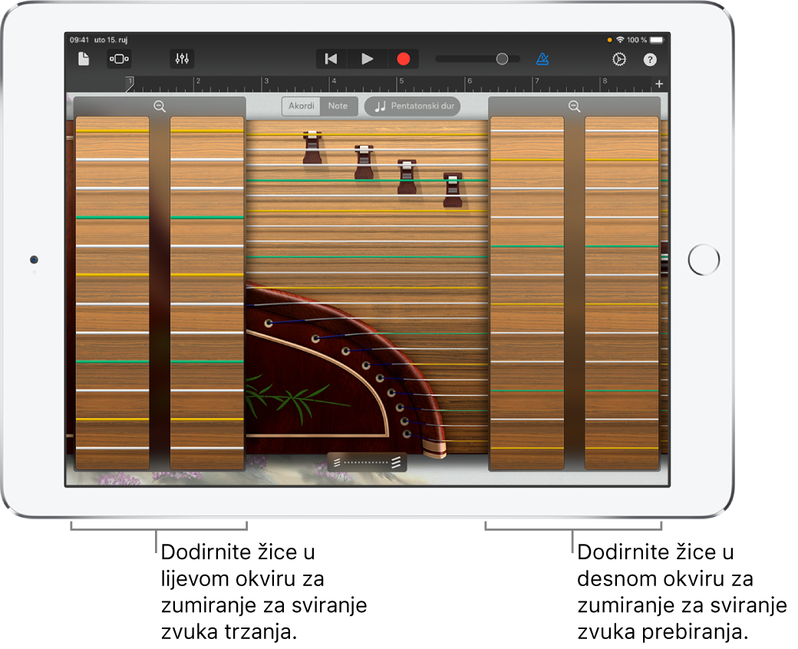Add bars with the plus button

point(658,84)
